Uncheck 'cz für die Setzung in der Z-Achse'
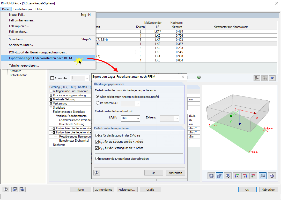Screen dimensions: 281x200 coord(97,135)
